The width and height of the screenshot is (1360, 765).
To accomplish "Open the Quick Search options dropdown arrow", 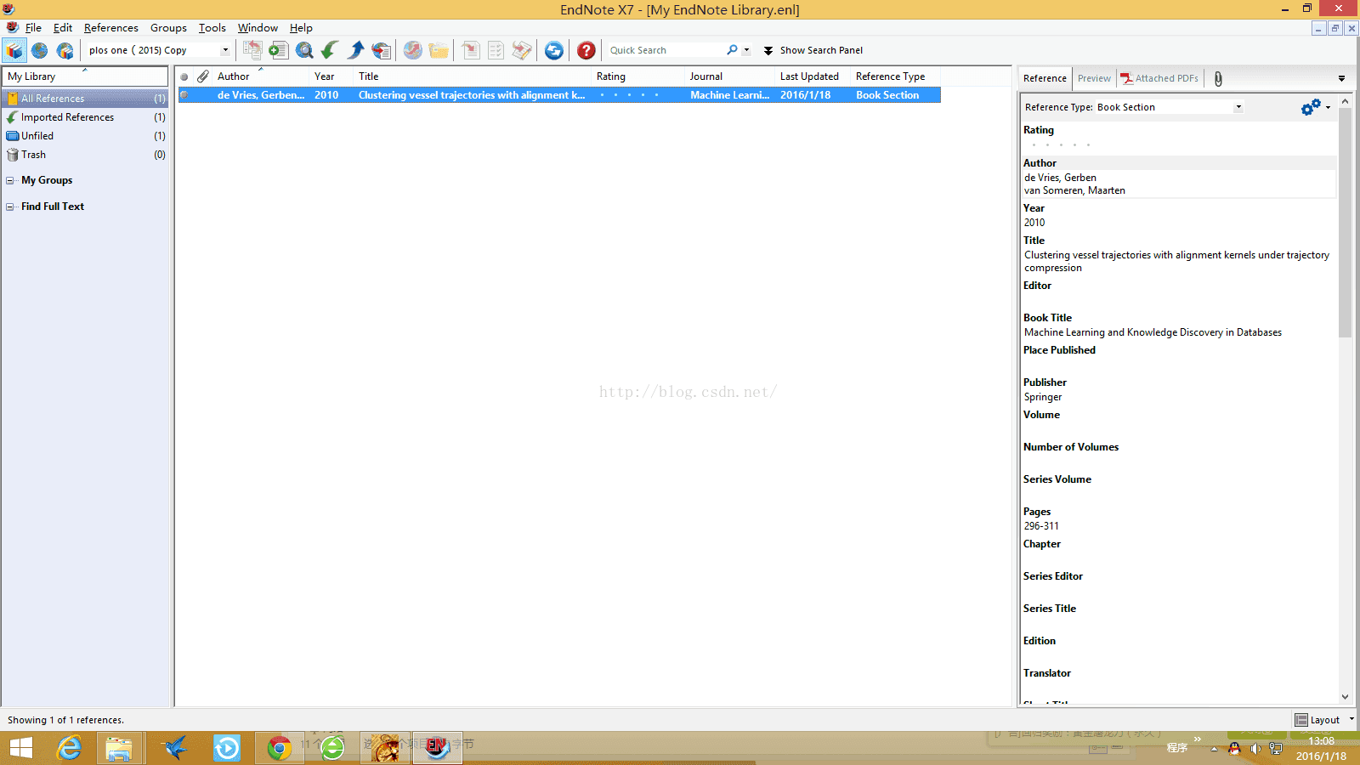I will [x=746, y=49].
